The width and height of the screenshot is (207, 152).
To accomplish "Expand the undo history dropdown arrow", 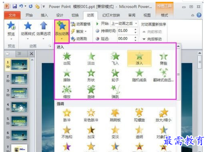I will pos(25,6).
